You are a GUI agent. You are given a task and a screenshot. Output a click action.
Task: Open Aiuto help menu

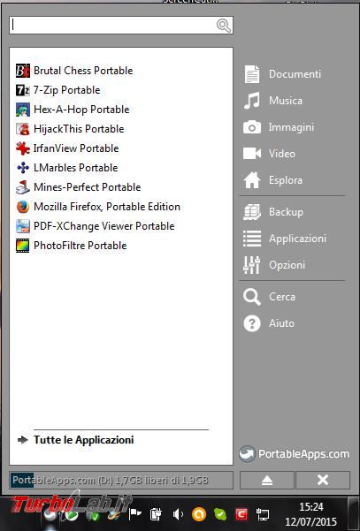click(269, 323)
